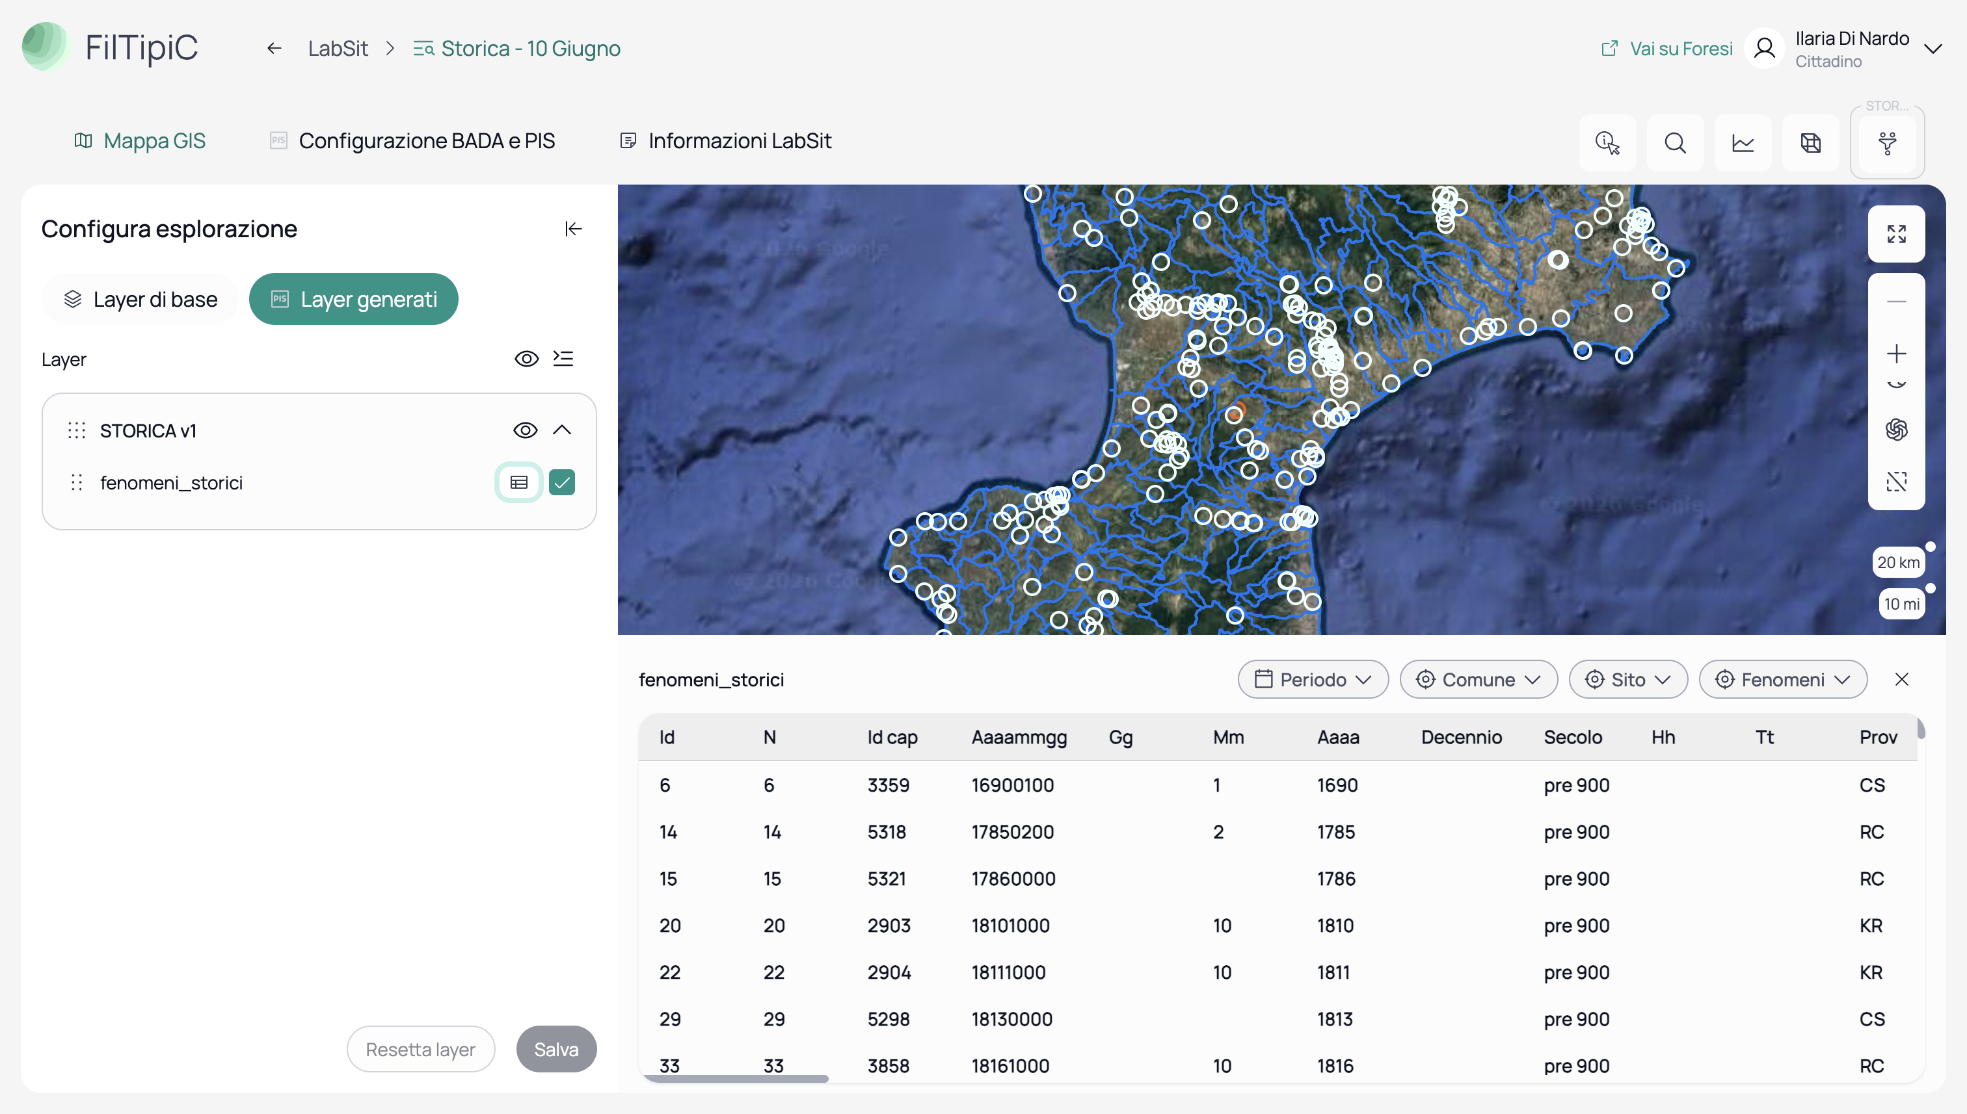Click the 3D cube view icon
Image resolution: width=1967 pixels, height=1114 pixels.
coord(1811,143)
